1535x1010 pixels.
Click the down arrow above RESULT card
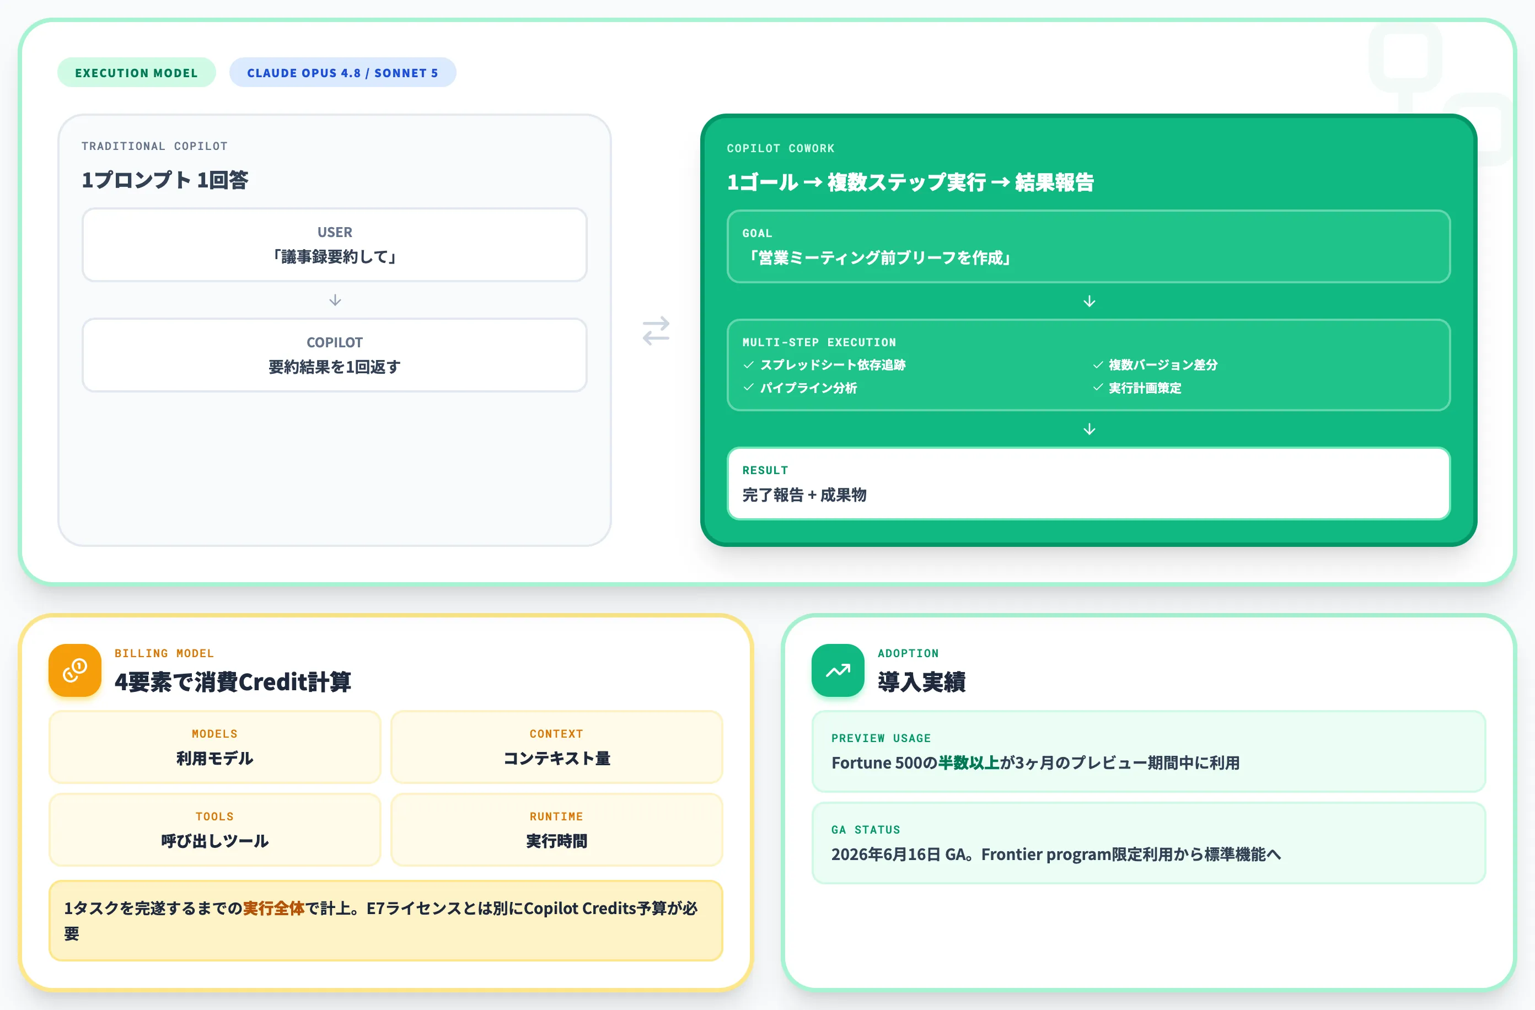[x=1089, y=429]
